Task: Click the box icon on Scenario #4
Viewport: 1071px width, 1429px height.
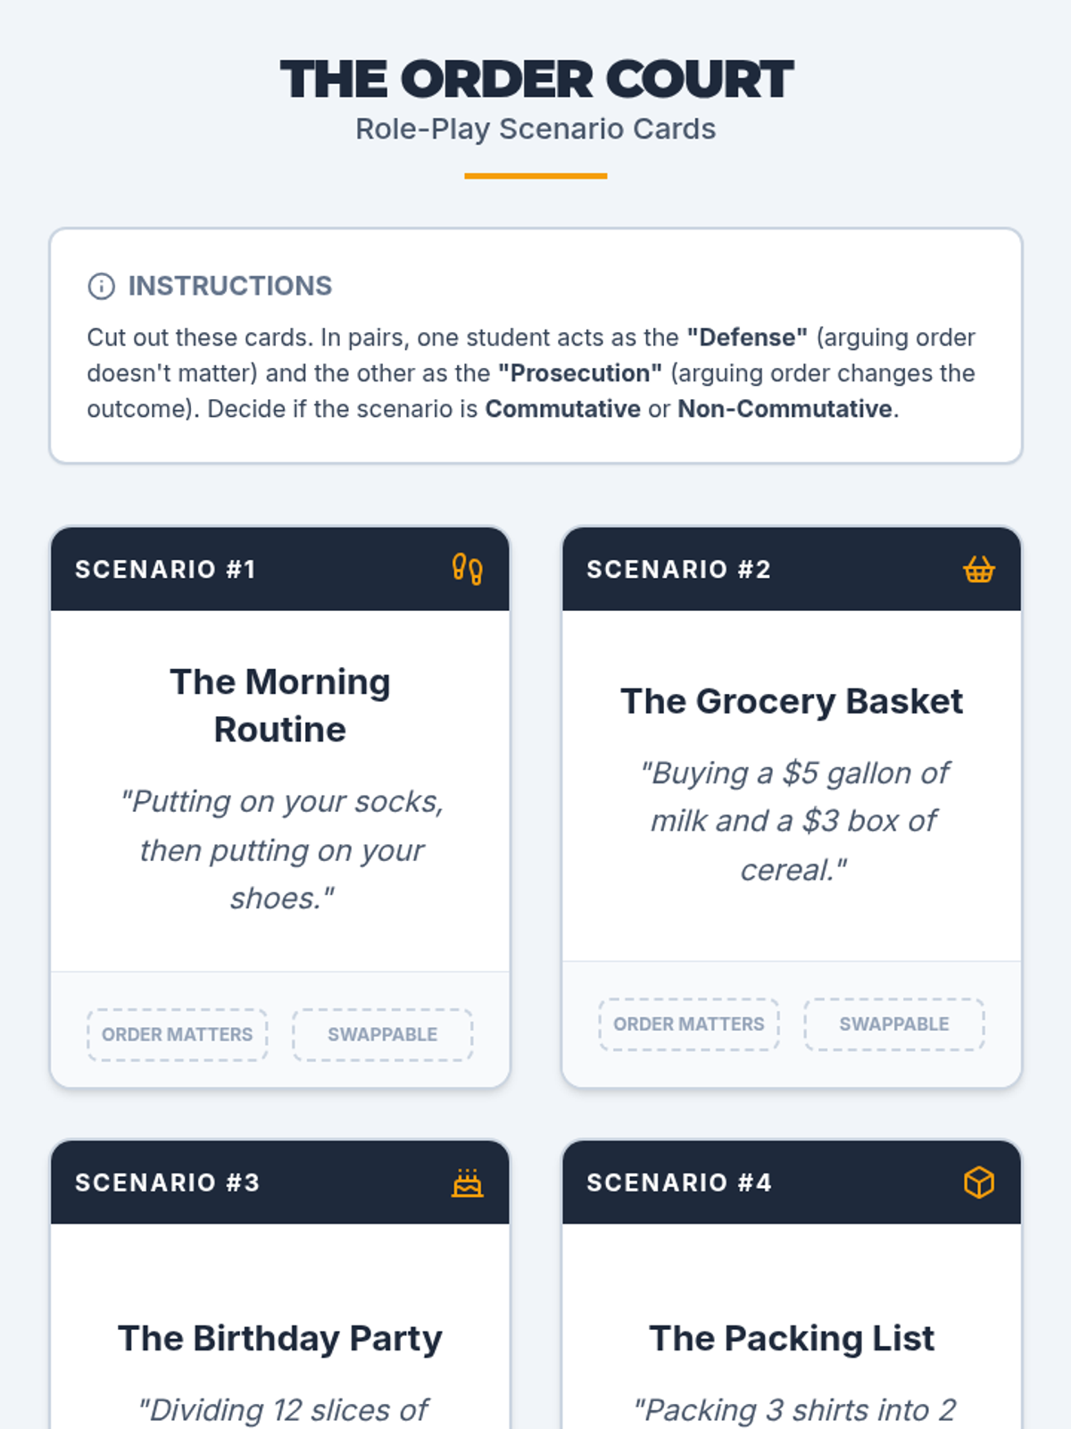Action: (978, 1182)
